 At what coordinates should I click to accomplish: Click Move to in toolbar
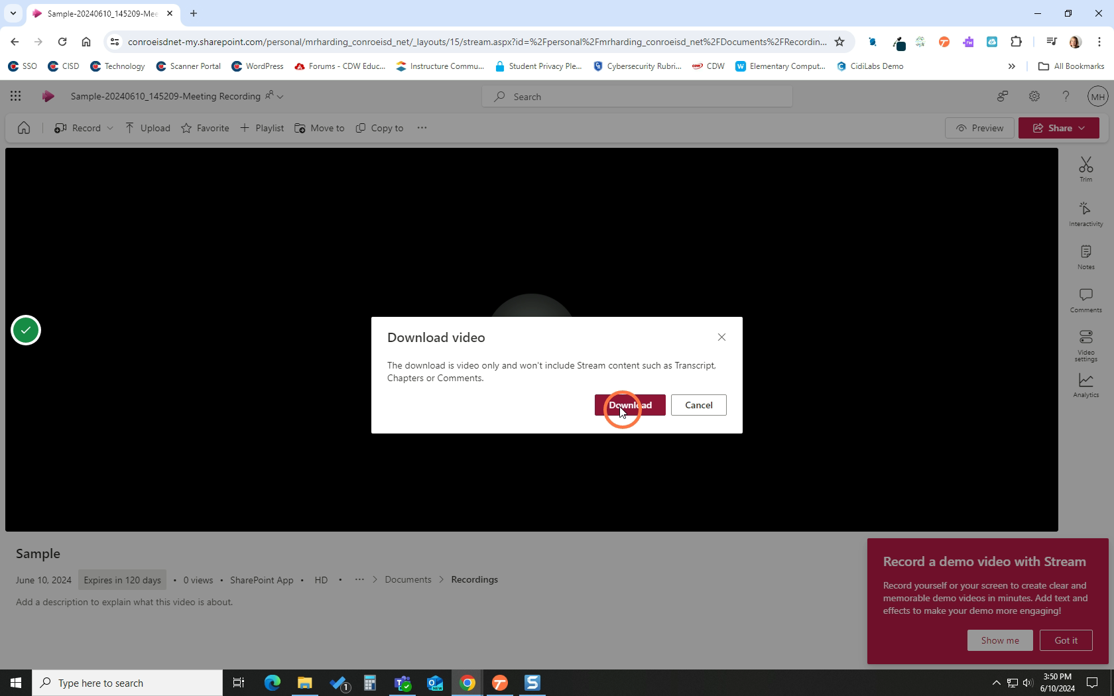(320, 128)
